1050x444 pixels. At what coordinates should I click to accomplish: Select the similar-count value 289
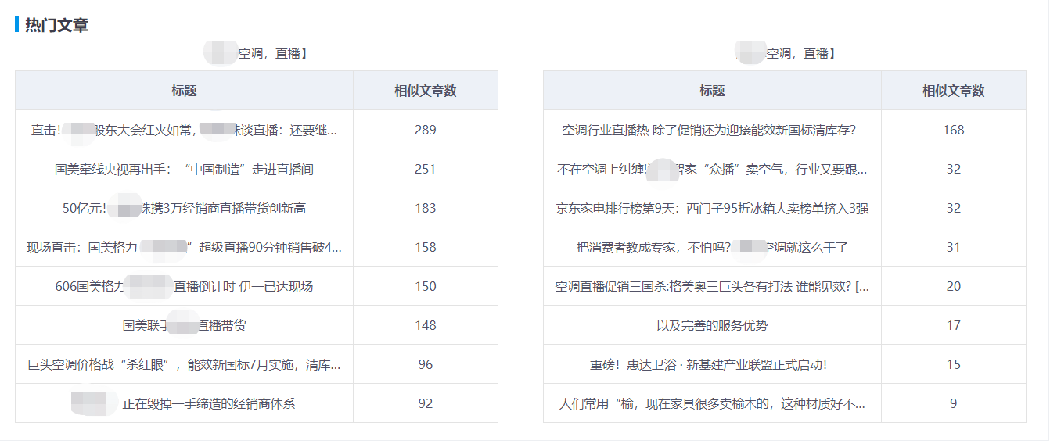tap(425, 130)
